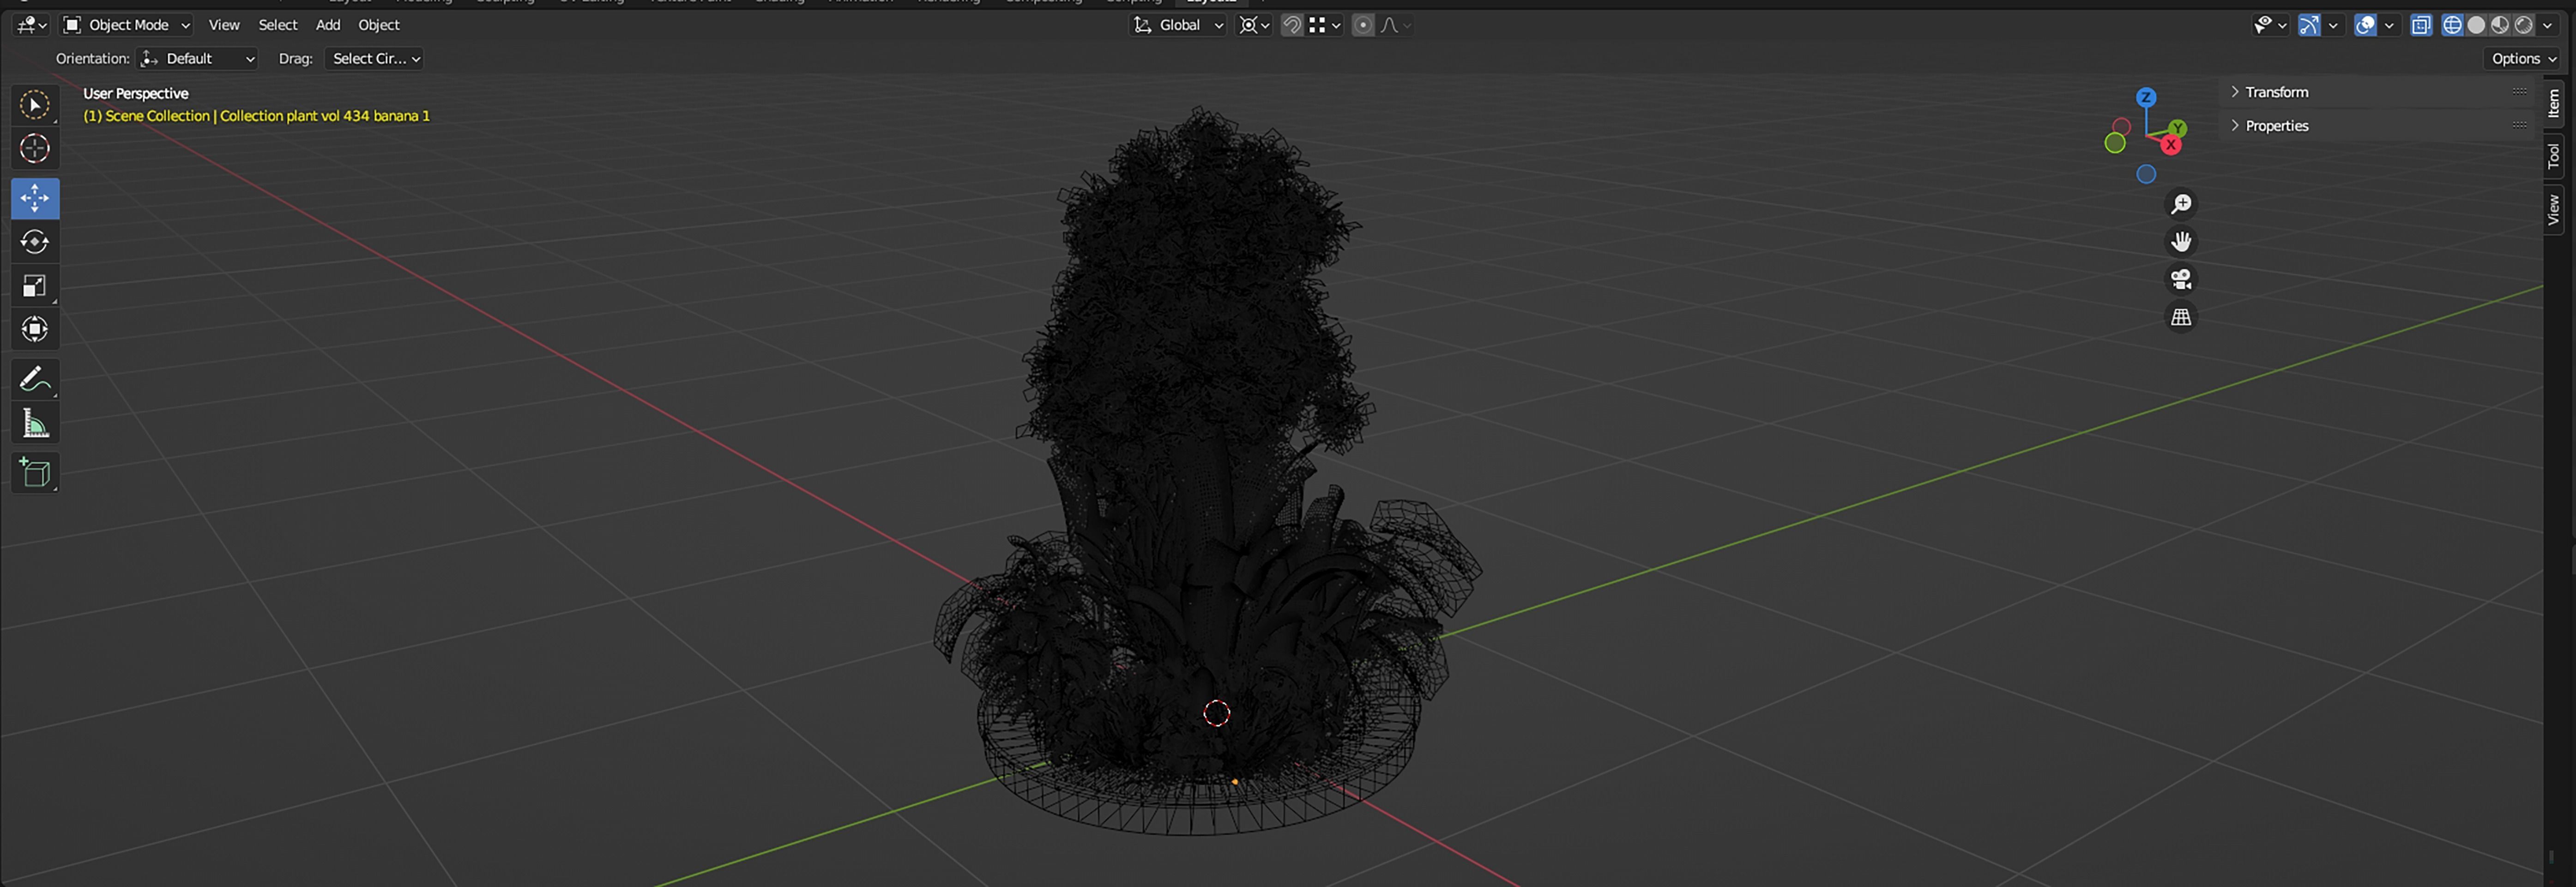Click the orange object origin dot
2576x887 pixels.
tap(1235, 781)
